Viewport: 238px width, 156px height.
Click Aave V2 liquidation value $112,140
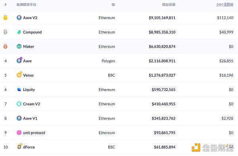tap(225, 18)
